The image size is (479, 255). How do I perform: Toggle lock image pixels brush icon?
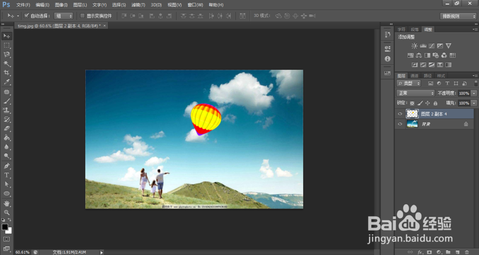click(x=420, y=103)
